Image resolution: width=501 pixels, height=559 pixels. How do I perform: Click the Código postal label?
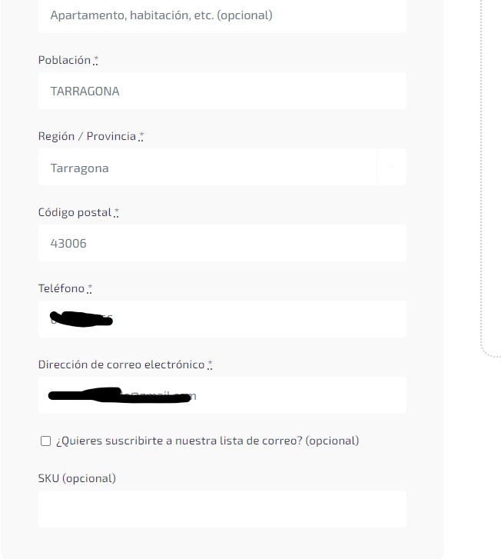click(x=75, y=212)
